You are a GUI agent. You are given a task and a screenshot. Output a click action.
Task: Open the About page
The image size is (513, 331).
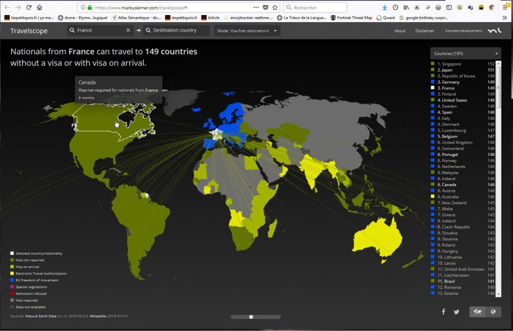[400, 31]
